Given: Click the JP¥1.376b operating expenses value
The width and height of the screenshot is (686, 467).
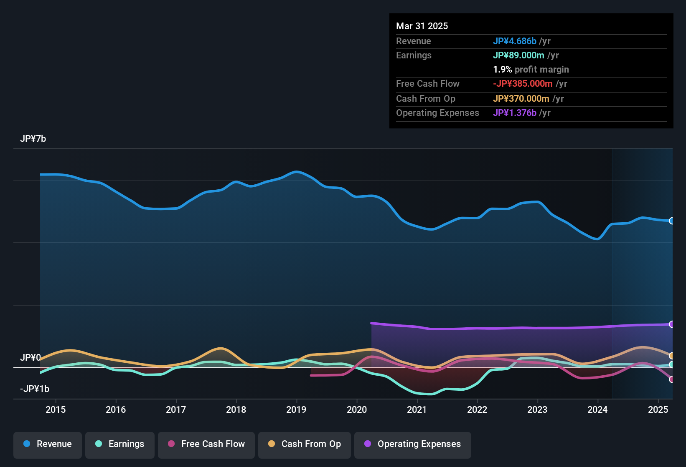Looking at the screenshot, I should click(515, 113).
